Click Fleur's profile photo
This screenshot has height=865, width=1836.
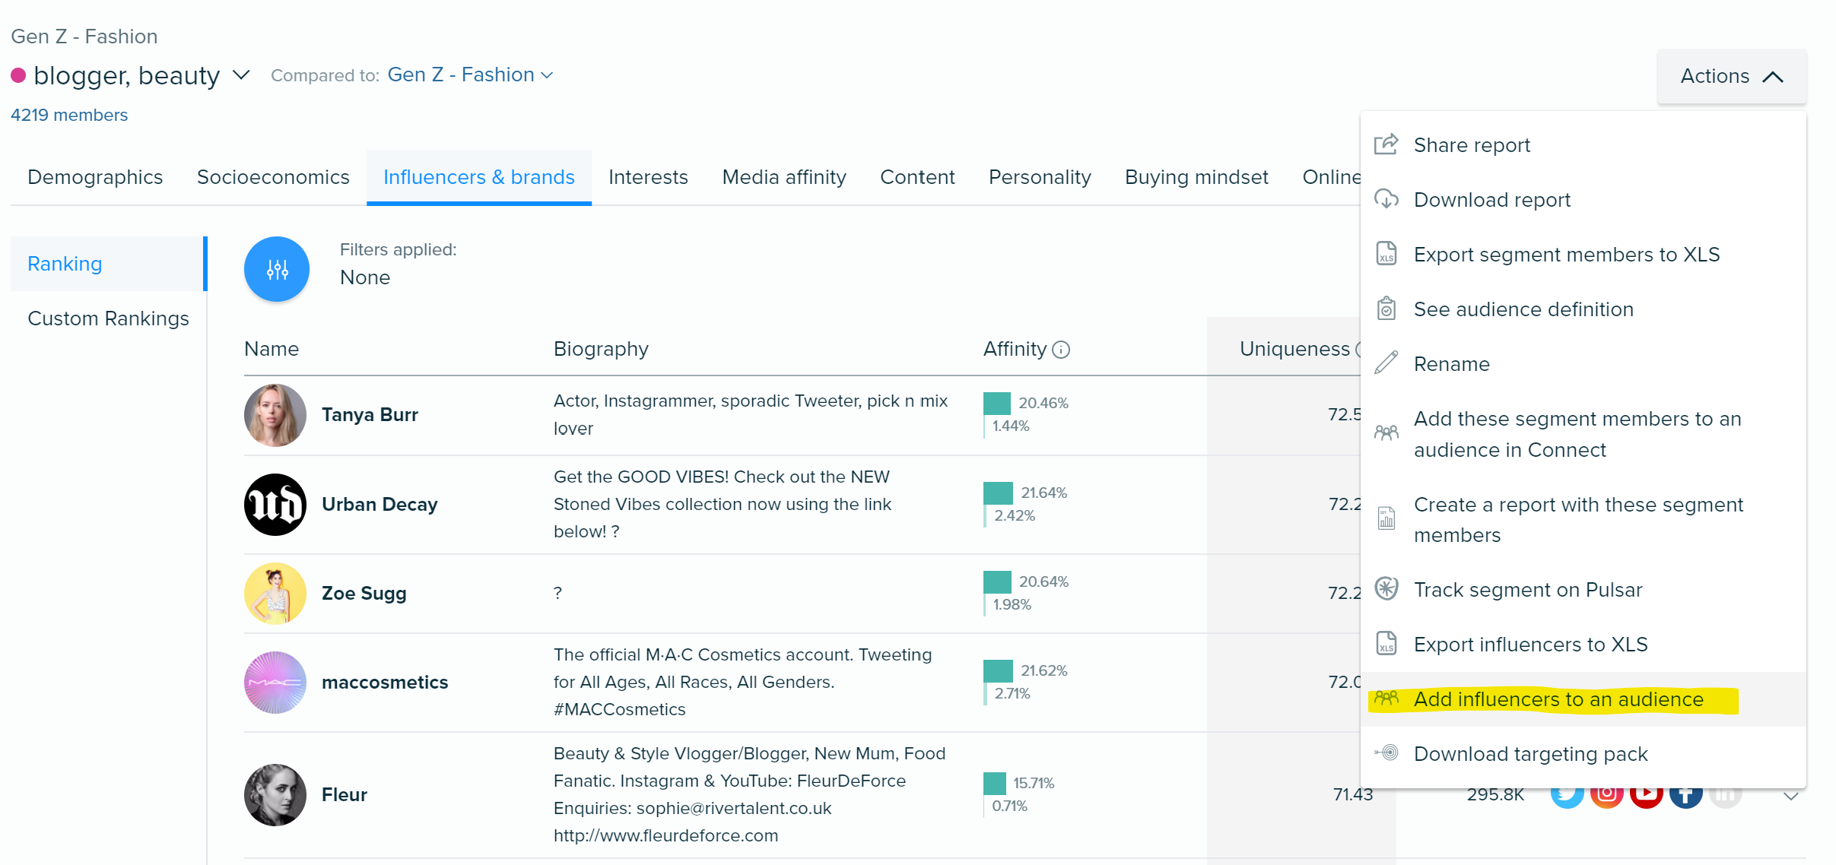click(275, 795)
